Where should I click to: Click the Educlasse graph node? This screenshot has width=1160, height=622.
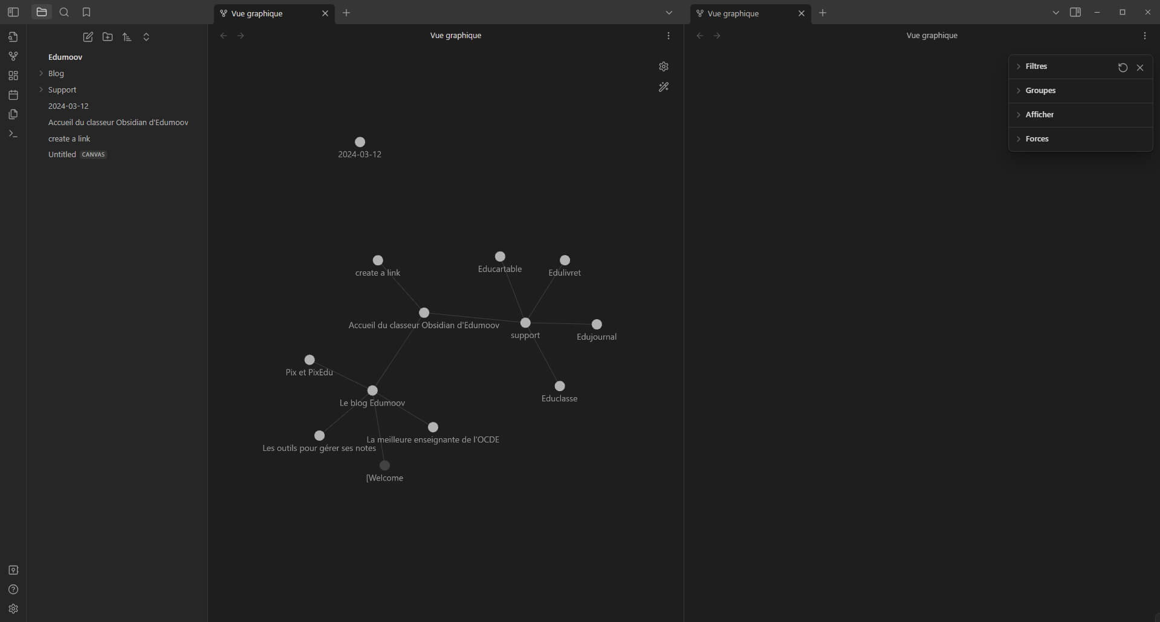pos(560,386)
